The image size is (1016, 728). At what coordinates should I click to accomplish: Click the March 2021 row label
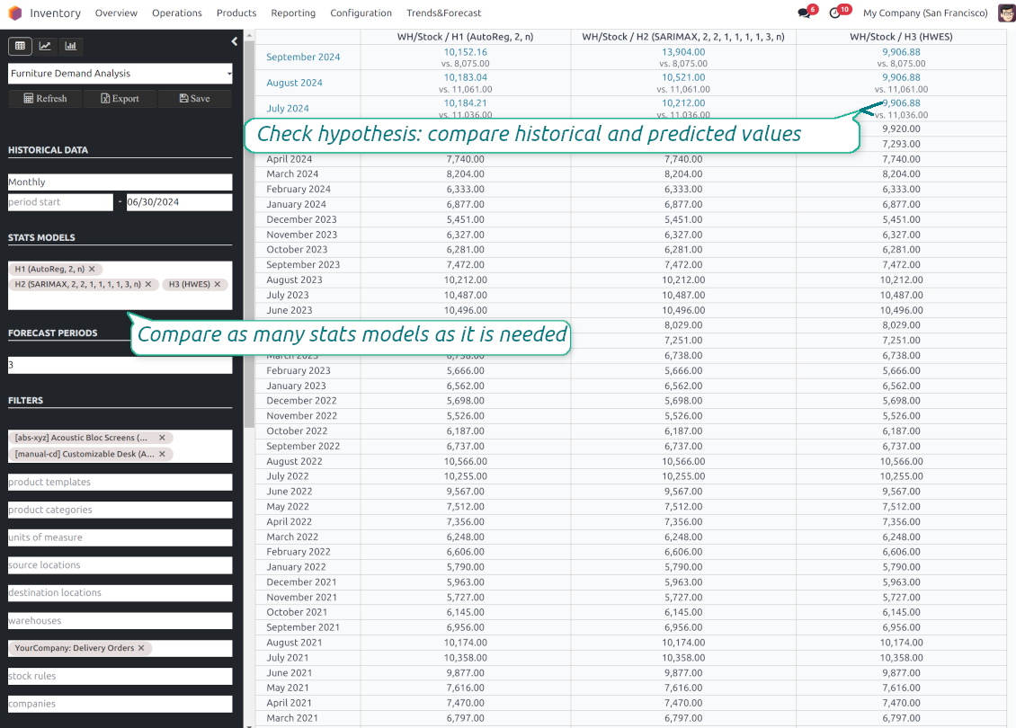click(x=292, y=718)
